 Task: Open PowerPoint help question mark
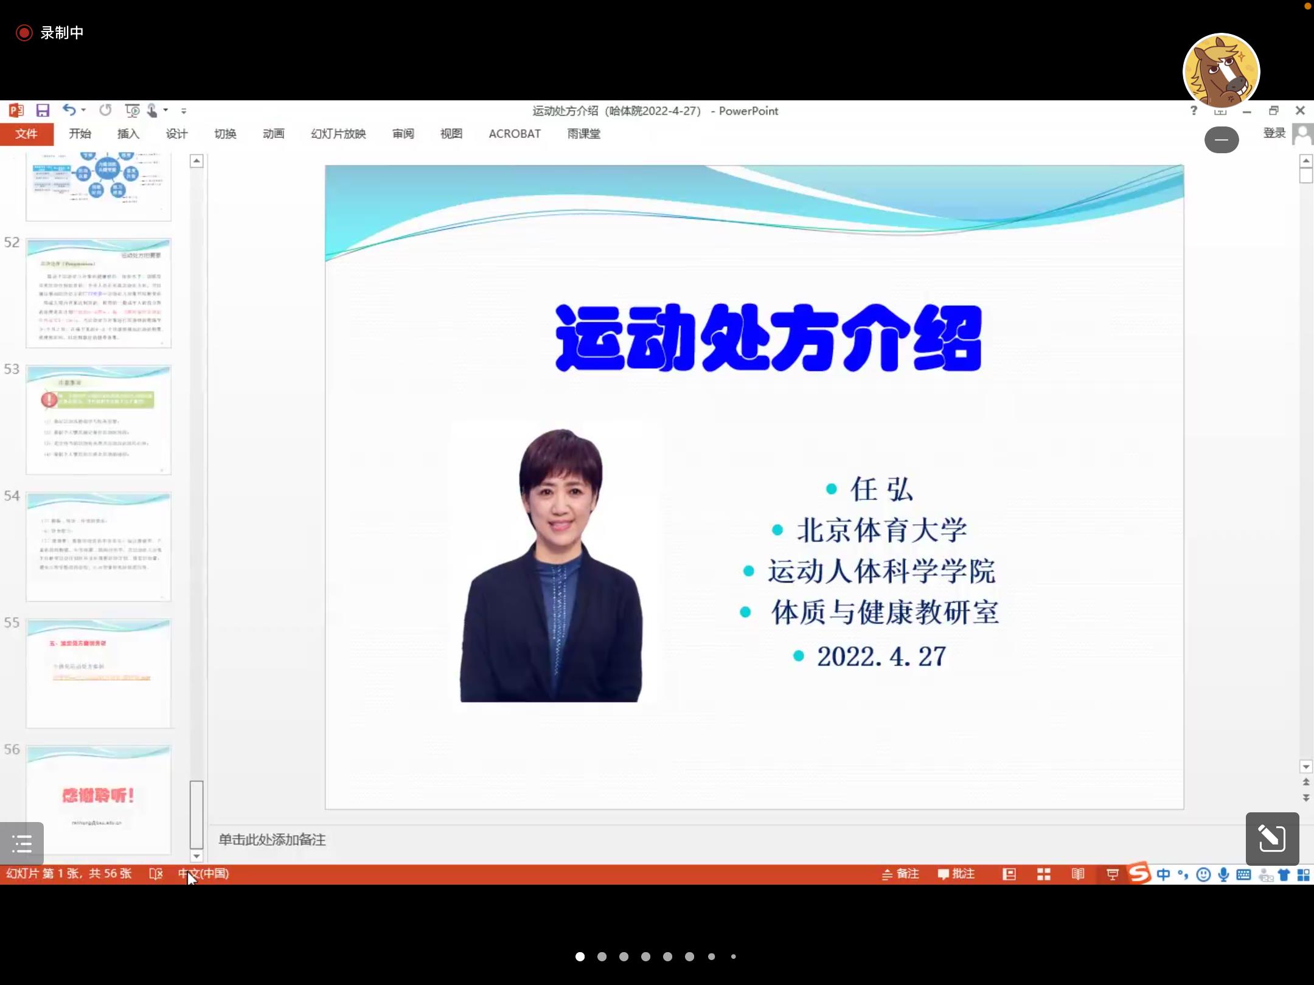(x=1194, y=111)
